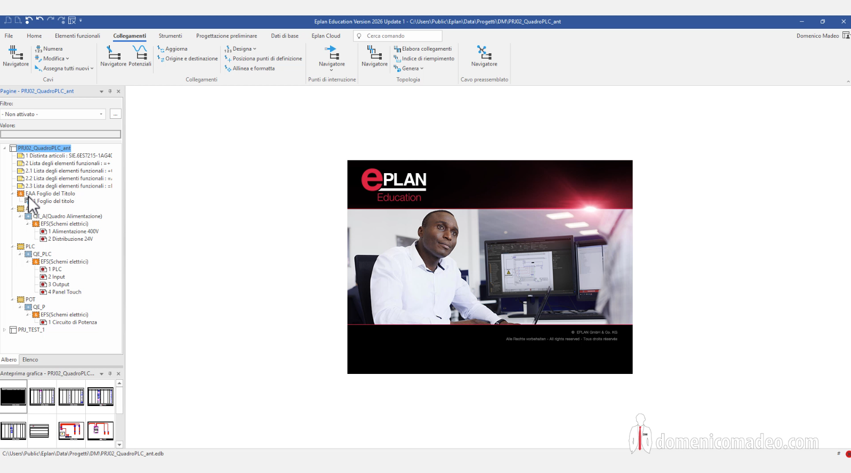851x473 pixels.
Task: Open the Filtro combo box dropdown
Action: coord(101,114)
